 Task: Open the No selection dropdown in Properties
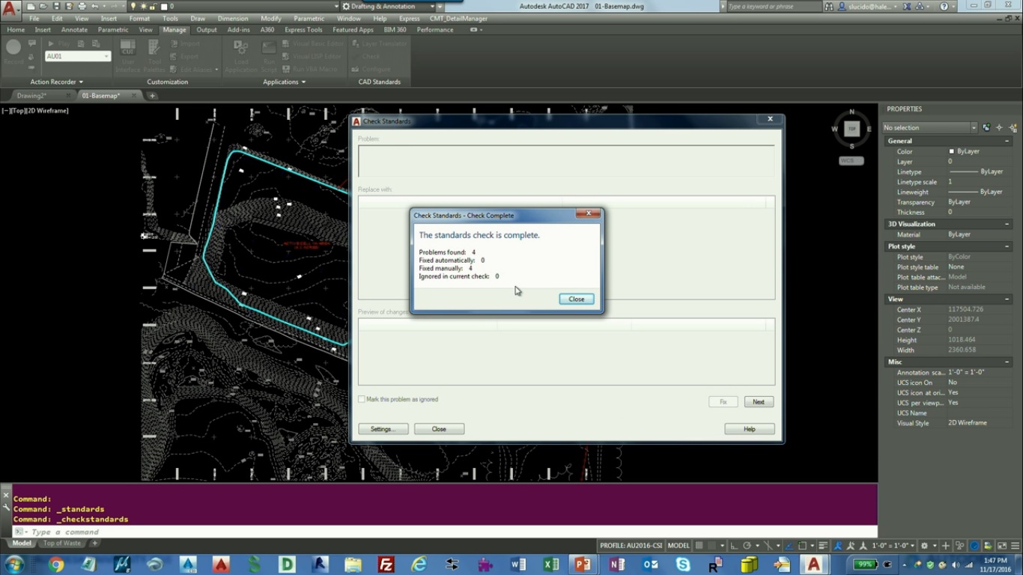coord(974,127)
